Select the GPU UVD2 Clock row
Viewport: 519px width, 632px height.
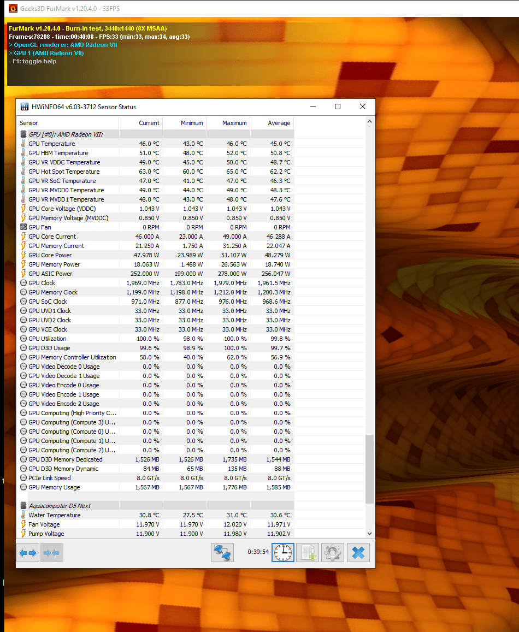point(155,320)
